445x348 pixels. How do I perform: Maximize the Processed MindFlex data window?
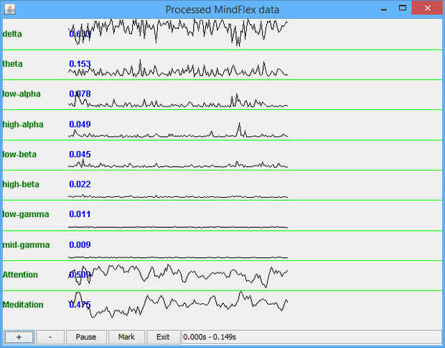pos(403,8)
